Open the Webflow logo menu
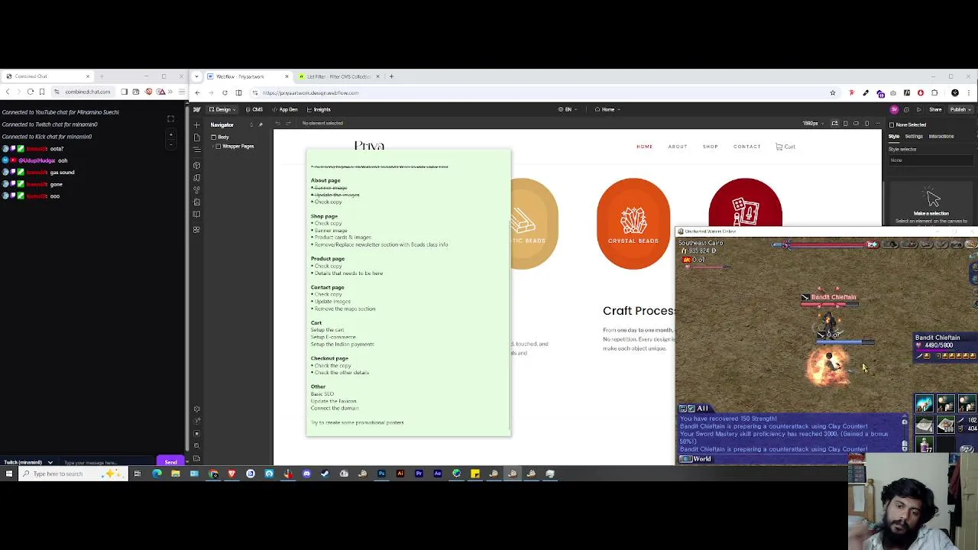Image resolution: width=978 pixels, height=550 pixels. [196, 109]
